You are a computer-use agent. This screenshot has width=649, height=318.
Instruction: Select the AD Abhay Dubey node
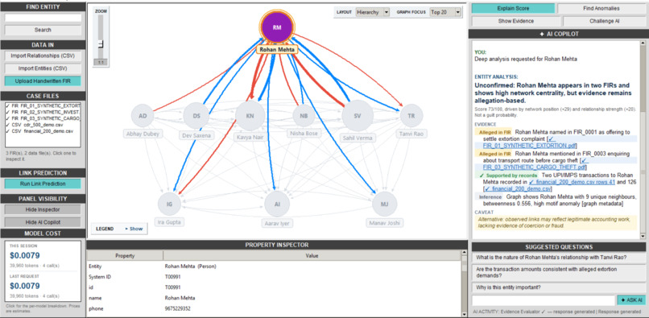pyautogui.click(x=143, y=116)
